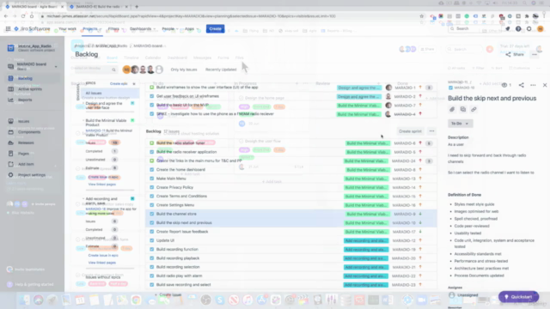This screenshot has width=550, height=309.
Task: Filter by the unassigned grey avatar
Action: [159, 70]
